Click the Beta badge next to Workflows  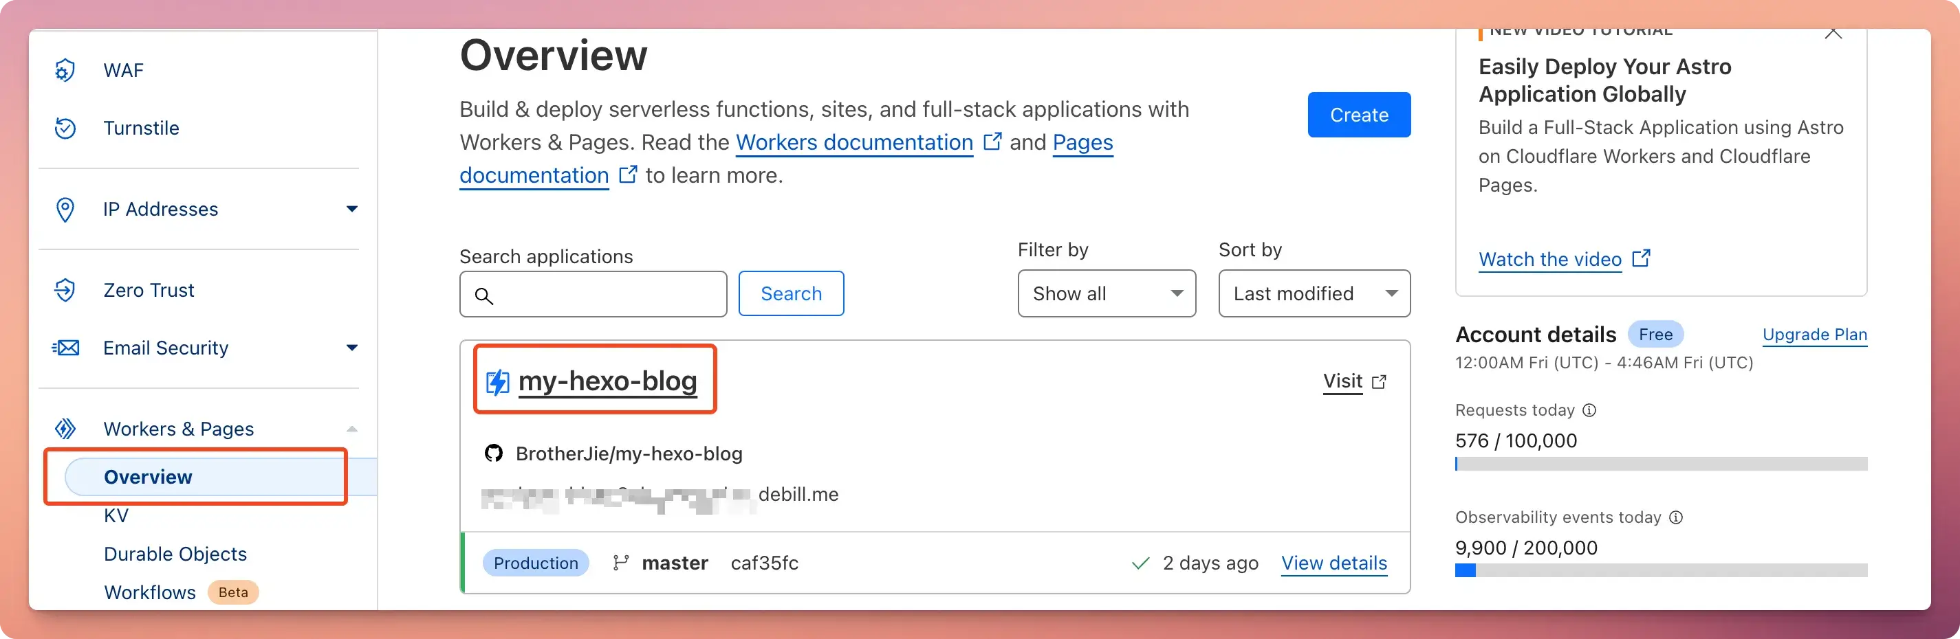coord(233,593)
